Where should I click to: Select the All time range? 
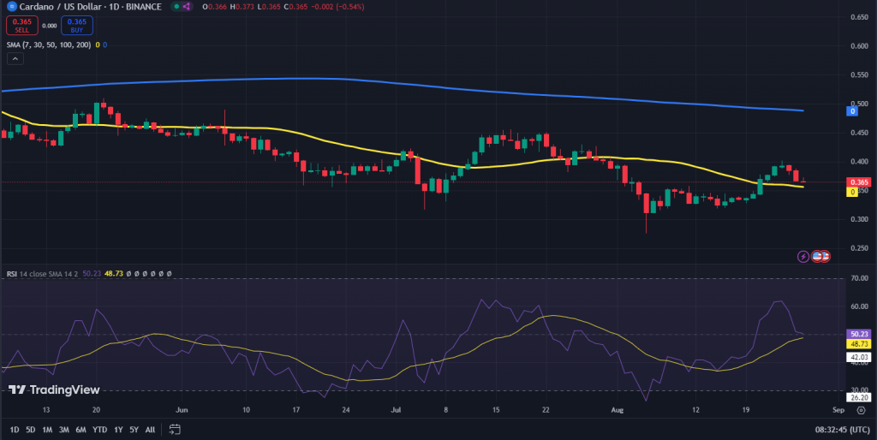pyautogui.click(x=150, y=430)
